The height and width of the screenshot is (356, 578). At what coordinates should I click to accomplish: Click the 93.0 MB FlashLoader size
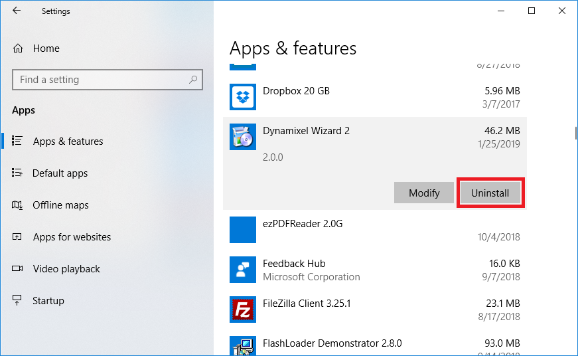pyautogui.click(x=502, y=343)
